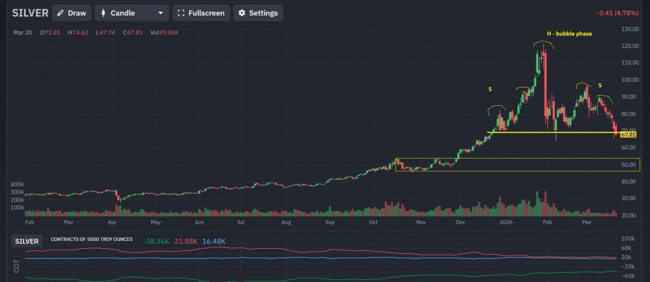
Task: Click the 2026 label on time axis
Action: point(503,222)
